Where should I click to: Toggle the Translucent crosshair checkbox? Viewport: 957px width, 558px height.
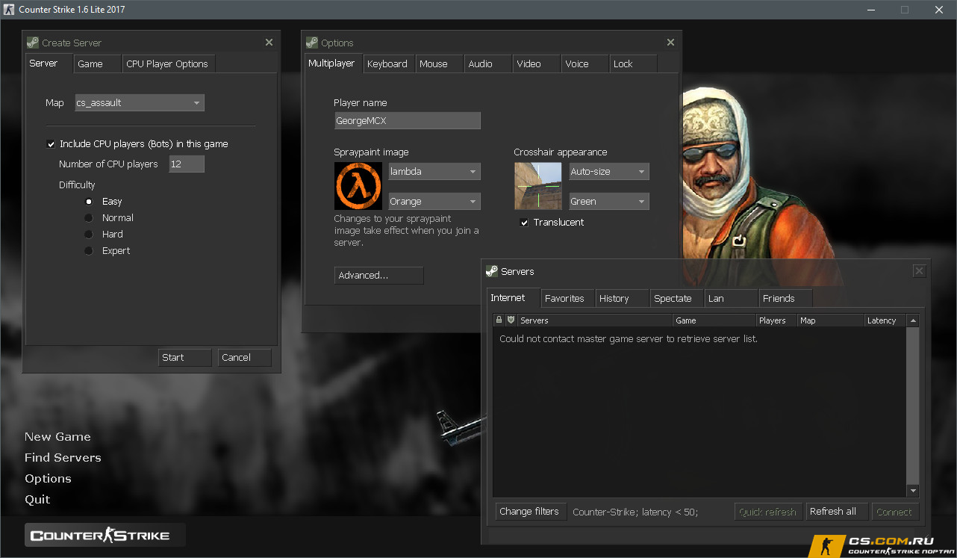click(x=524, y=223)
